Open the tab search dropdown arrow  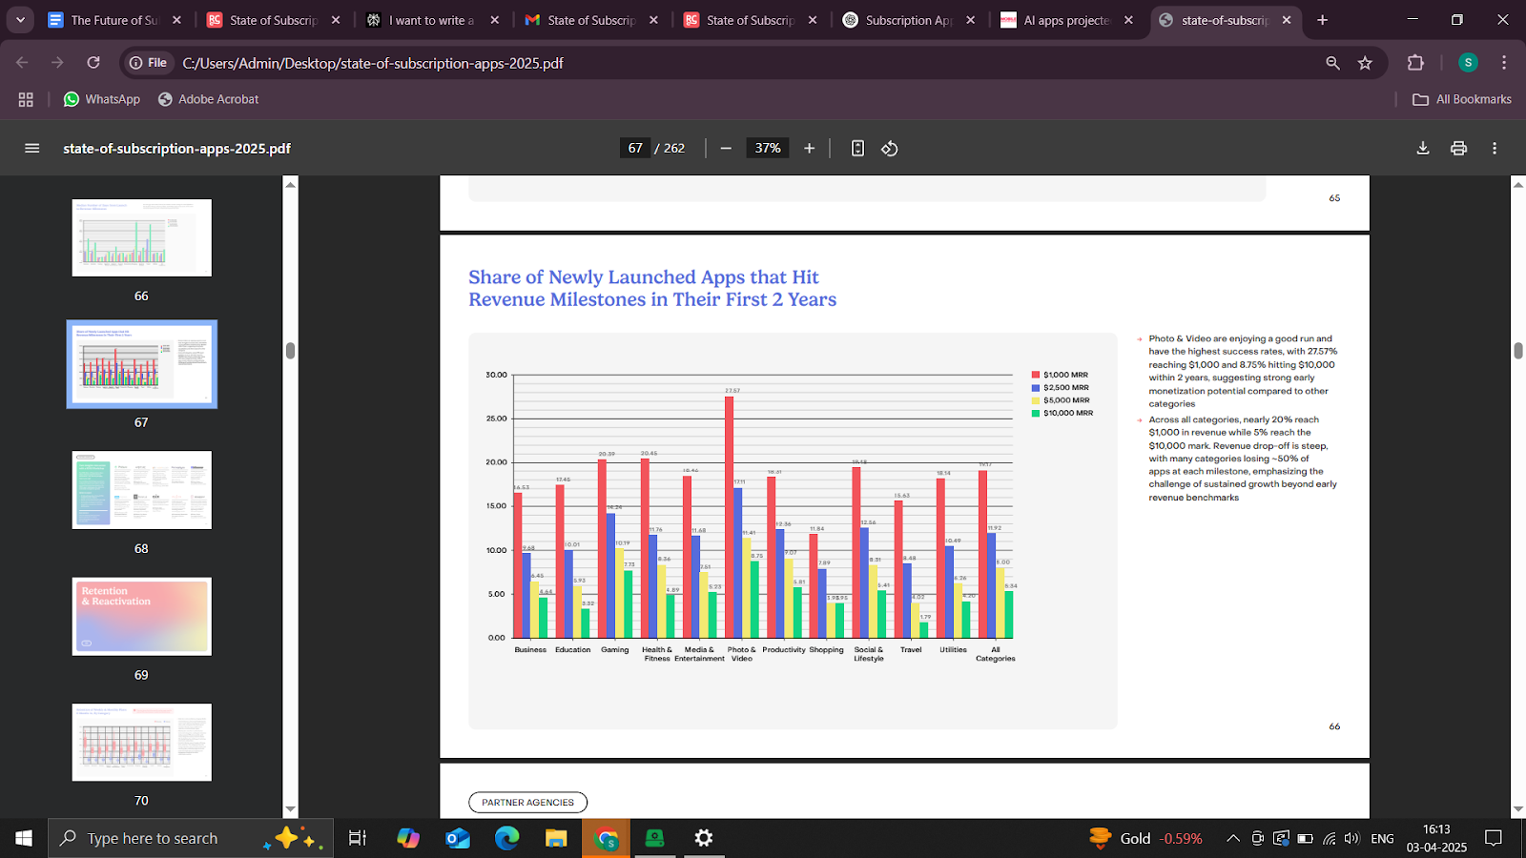tap(20, 20)
